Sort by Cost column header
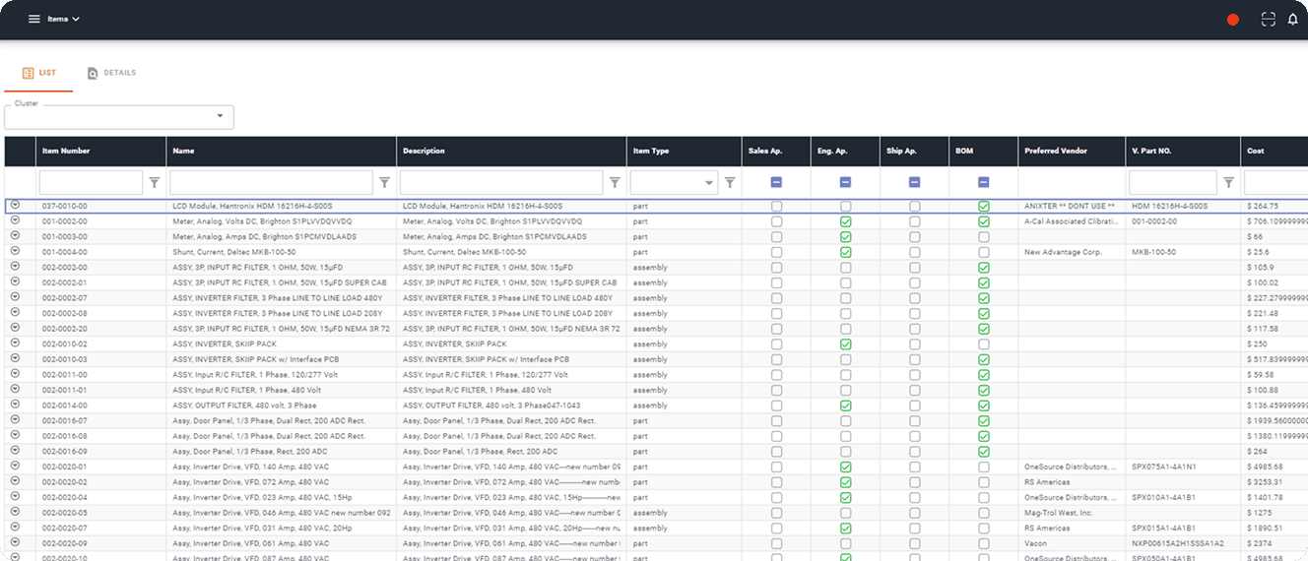The image size is (1308, 561). pos(1275,152)
